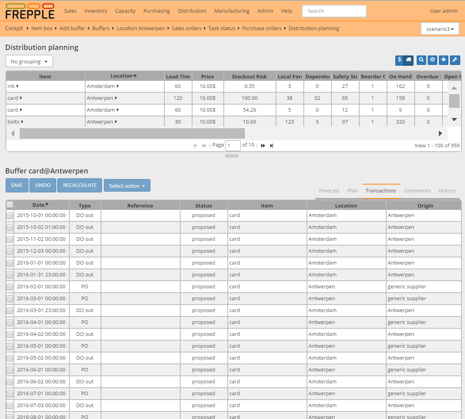Open the Select action dropdown
Image resolution: width=465 pixels, height=419 pixels.
click(127, 185)
